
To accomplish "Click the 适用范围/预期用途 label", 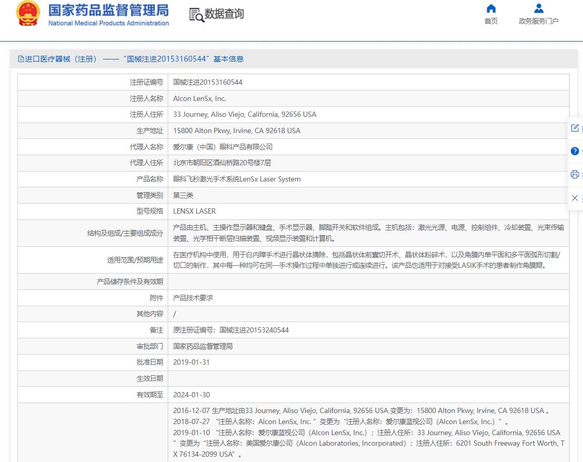I will click(x=135, y=260).
